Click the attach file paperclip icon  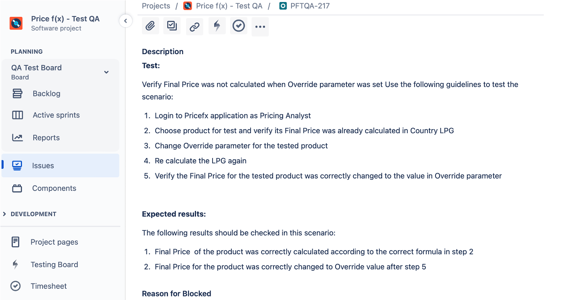coord(150,26)
